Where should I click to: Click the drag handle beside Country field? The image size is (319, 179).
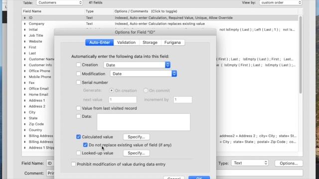[25, 130]
